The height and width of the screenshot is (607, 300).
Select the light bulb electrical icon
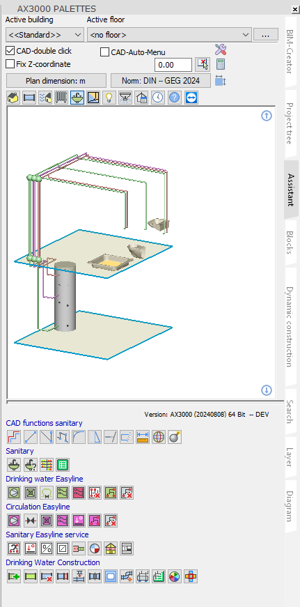click(x=110, y=98)
